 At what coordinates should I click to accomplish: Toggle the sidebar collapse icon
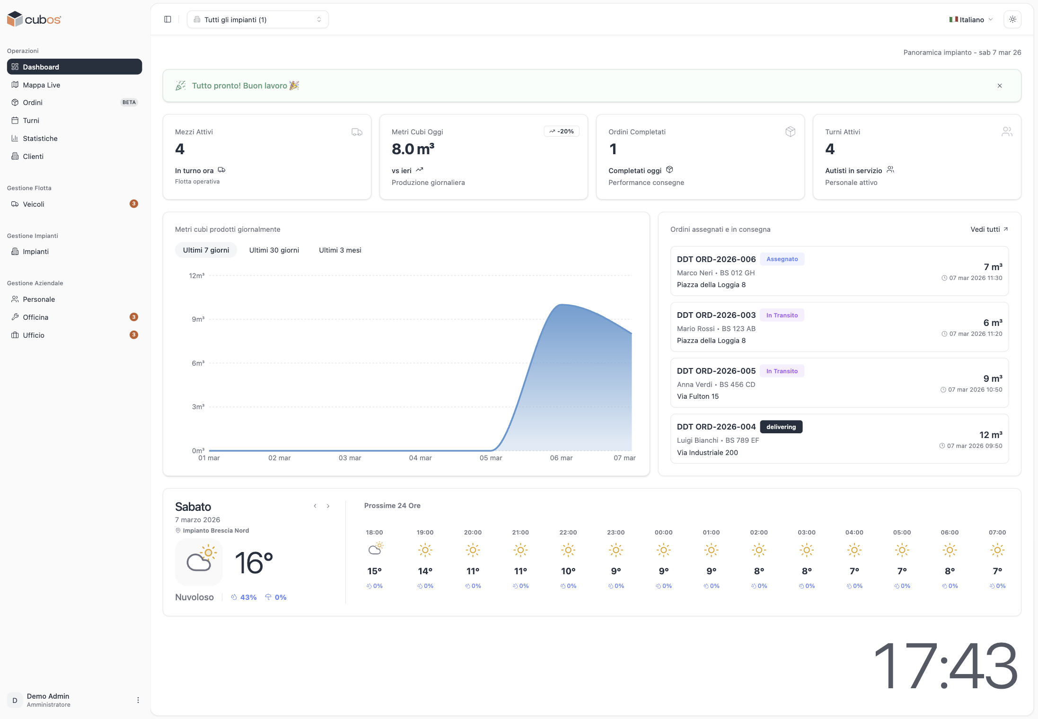point(167,19)
